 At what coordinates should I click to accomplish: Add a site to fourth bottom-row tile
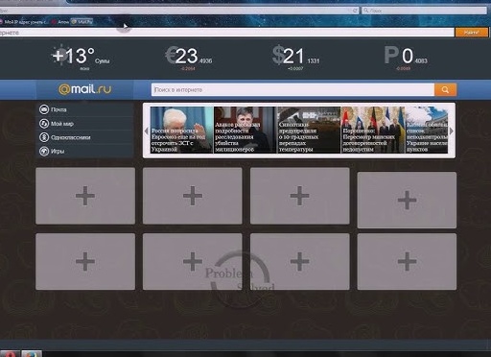point(407,262)
